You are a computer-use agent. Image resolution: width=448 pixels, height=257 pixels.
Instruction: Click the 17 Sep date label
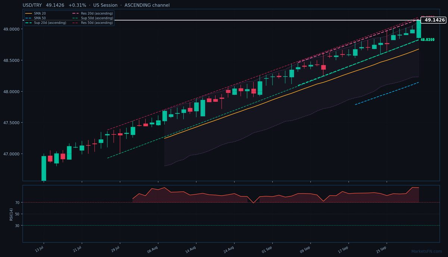coord(343,248)
